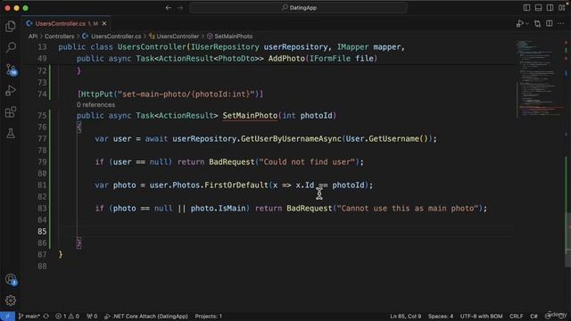Viewport: 571px width, 321px height.
Task: Go back with the left arrow
Action: 169,8
